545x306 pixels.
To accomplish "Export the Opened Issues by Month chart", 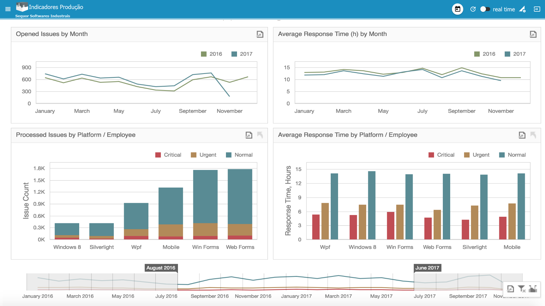I will click(x=260, y=34).
